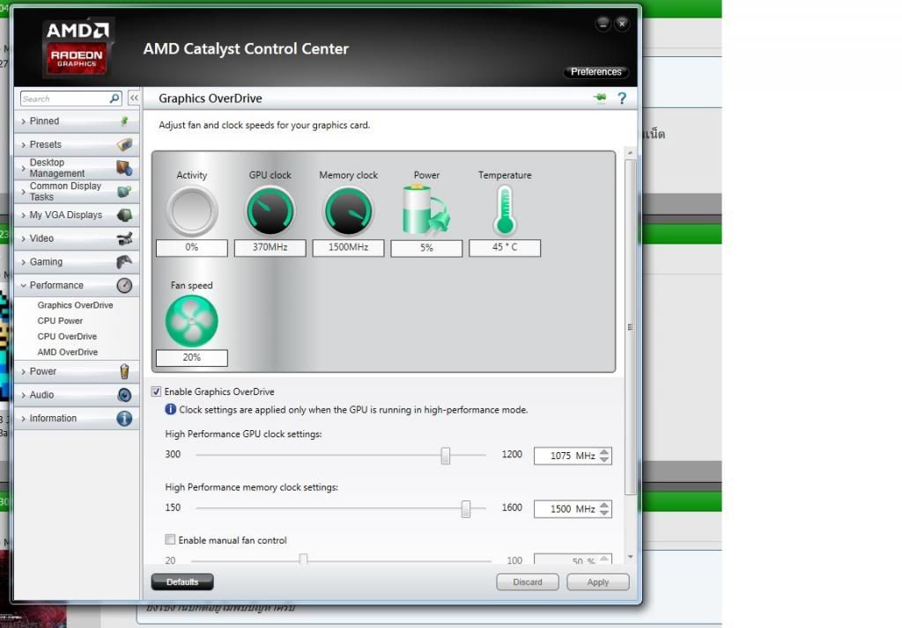Expand the Gaming section
This screenshot has height=628, width=902.
pos(23,262)
